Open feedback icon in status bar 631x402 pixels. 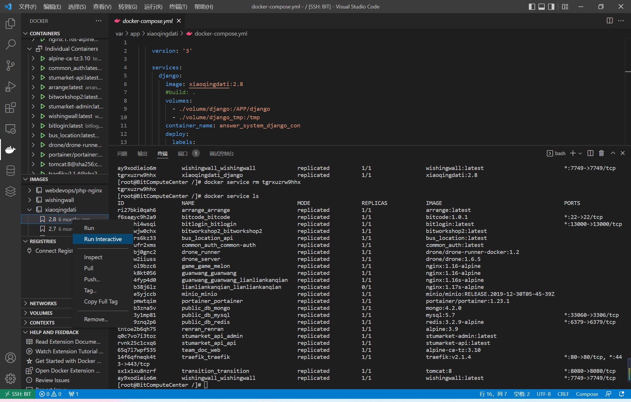(x=608, y=394)
